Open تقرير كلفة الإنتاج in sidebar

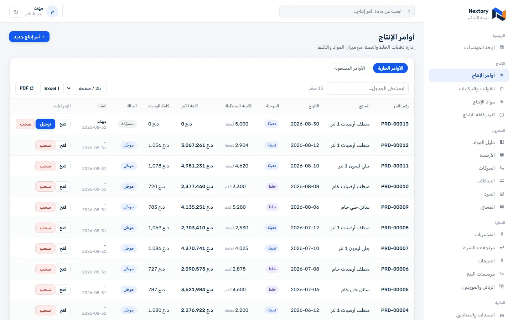(x=468, y=114)
